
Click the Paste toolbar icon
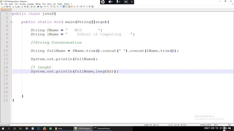[28, 7]
